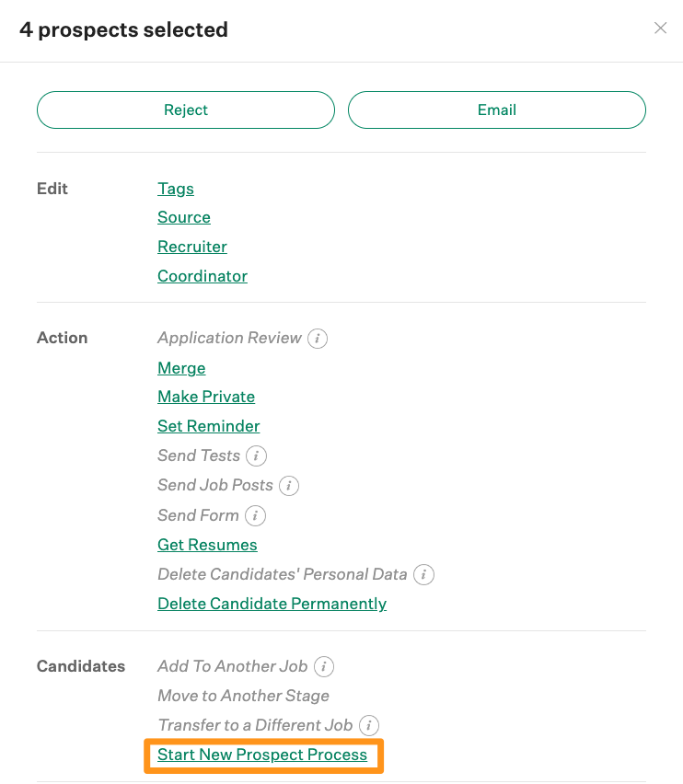Edit the Recruiter assignment
Viewport: 683px width, 784px height.
coord(192,247)
